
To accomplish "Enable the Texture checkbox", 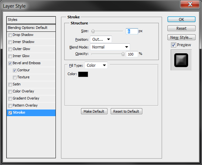I will pos(15,77).
